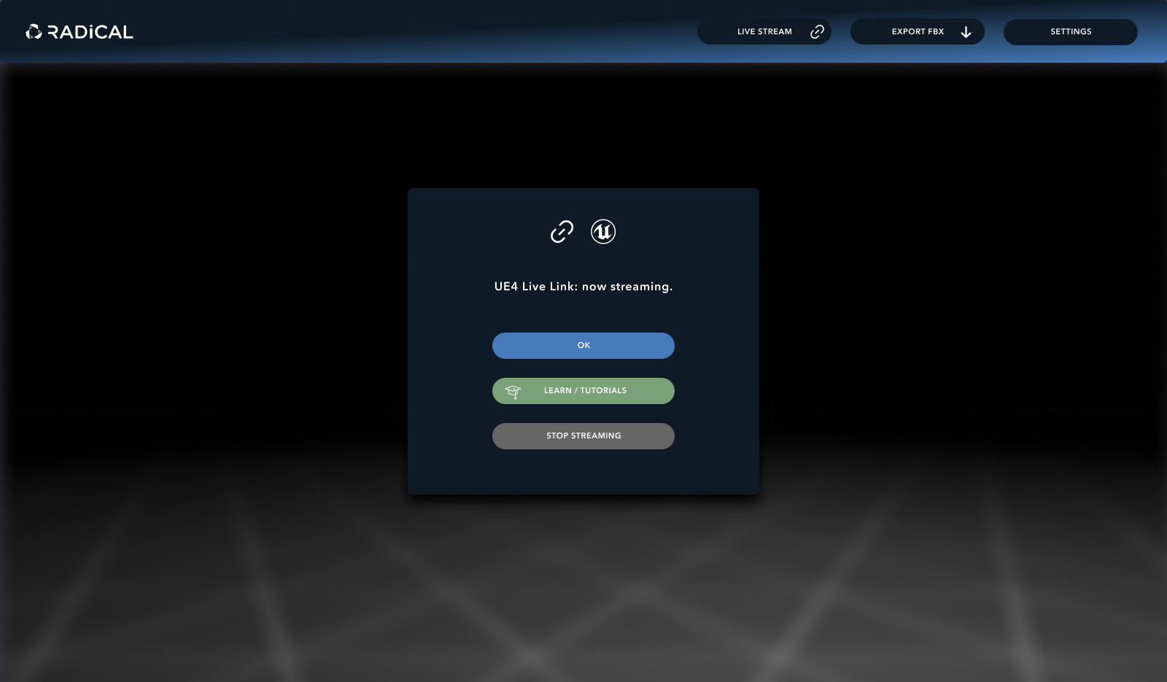The width and height of the screenshot is (1167, 682).
Task: Launch tutorials via the green button
Action: coord(583,390)
